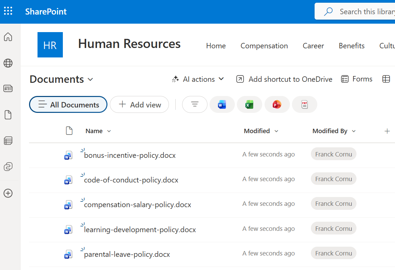This screenshot has height=270, width=395.
Task: Open bonus-incentive-policy.docx file
Action: [130, 155]
